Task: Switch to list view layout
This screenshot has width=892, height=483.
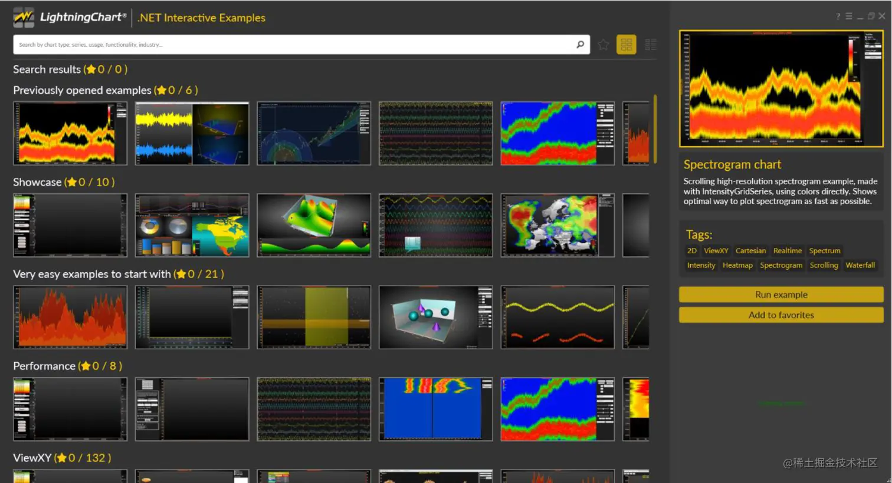Action: 651,44
